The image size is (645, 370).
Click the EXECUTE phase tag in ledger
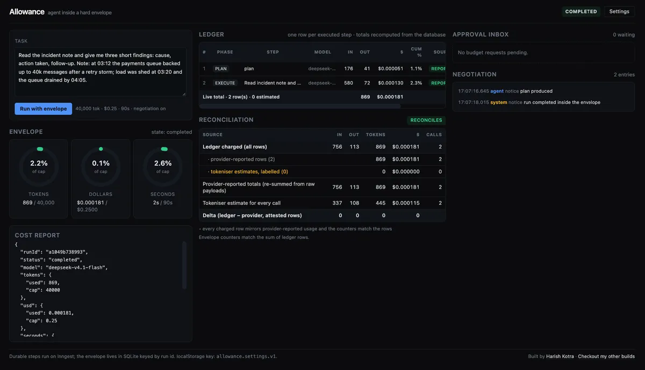point(225,83)
